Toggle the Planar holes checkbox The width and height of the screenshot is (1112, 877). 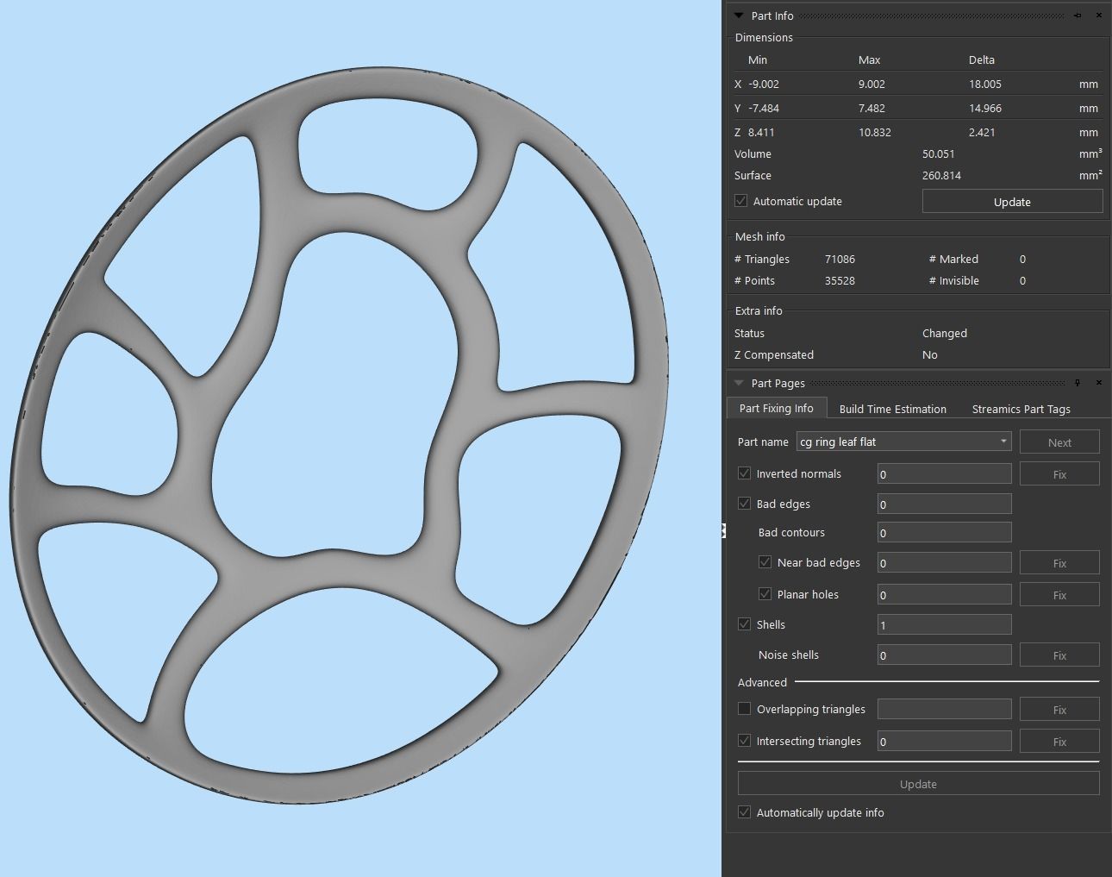click(x=765, y=594)
